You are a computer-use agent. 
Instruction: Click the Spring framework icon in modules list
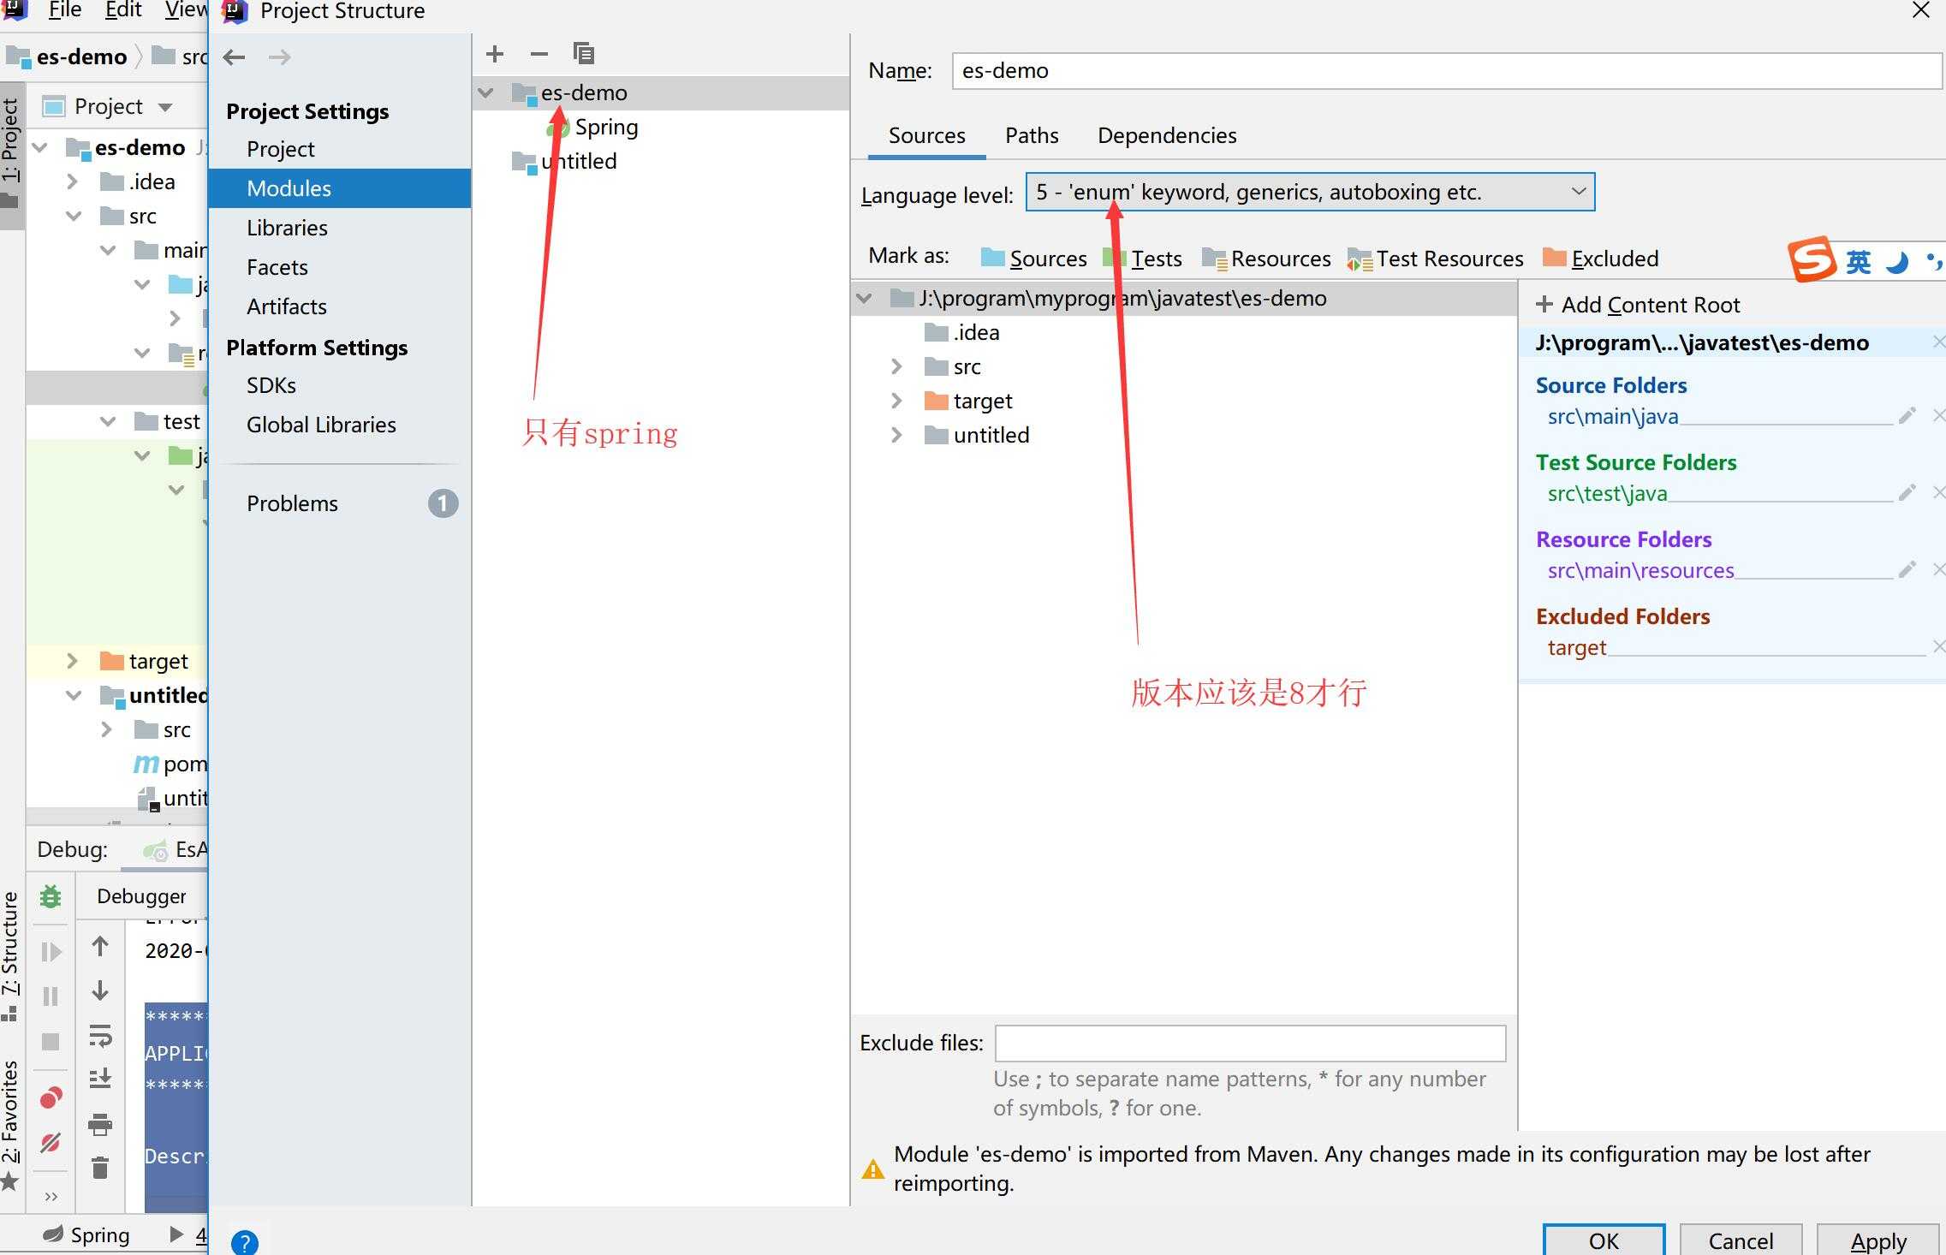pos(557,125)
